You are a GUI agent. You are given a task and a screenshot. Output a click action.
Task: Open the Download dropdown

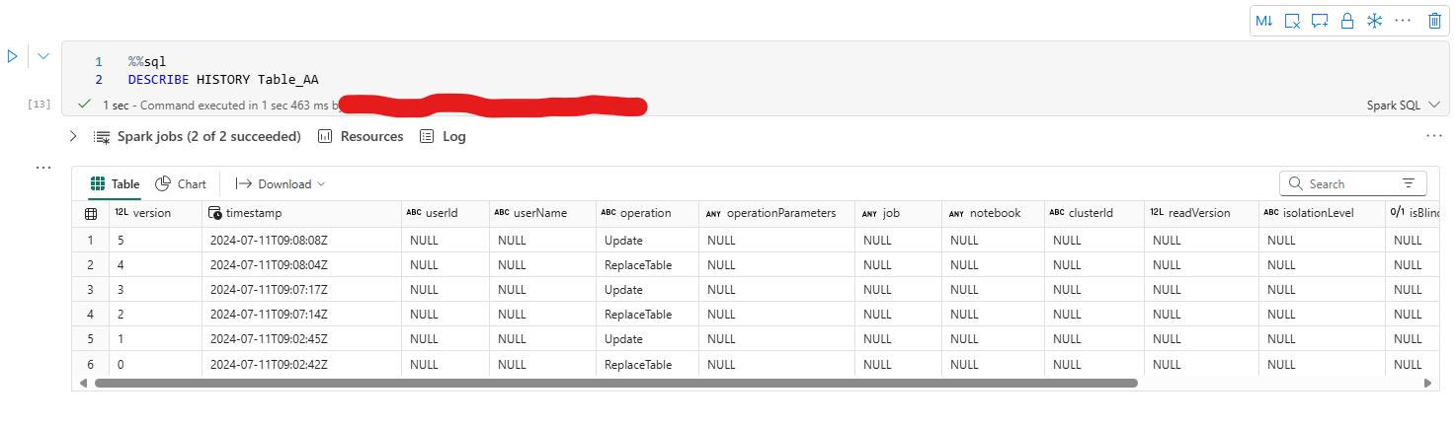281,184
